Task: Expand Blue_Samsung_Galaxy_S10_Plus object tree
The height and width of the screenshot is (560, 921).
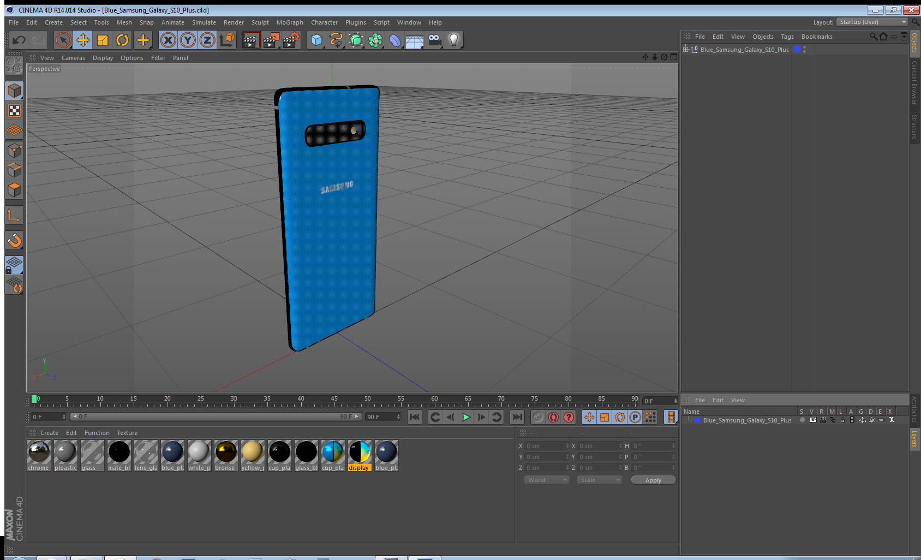Action: pyautogui.click(x=686, y=49)
